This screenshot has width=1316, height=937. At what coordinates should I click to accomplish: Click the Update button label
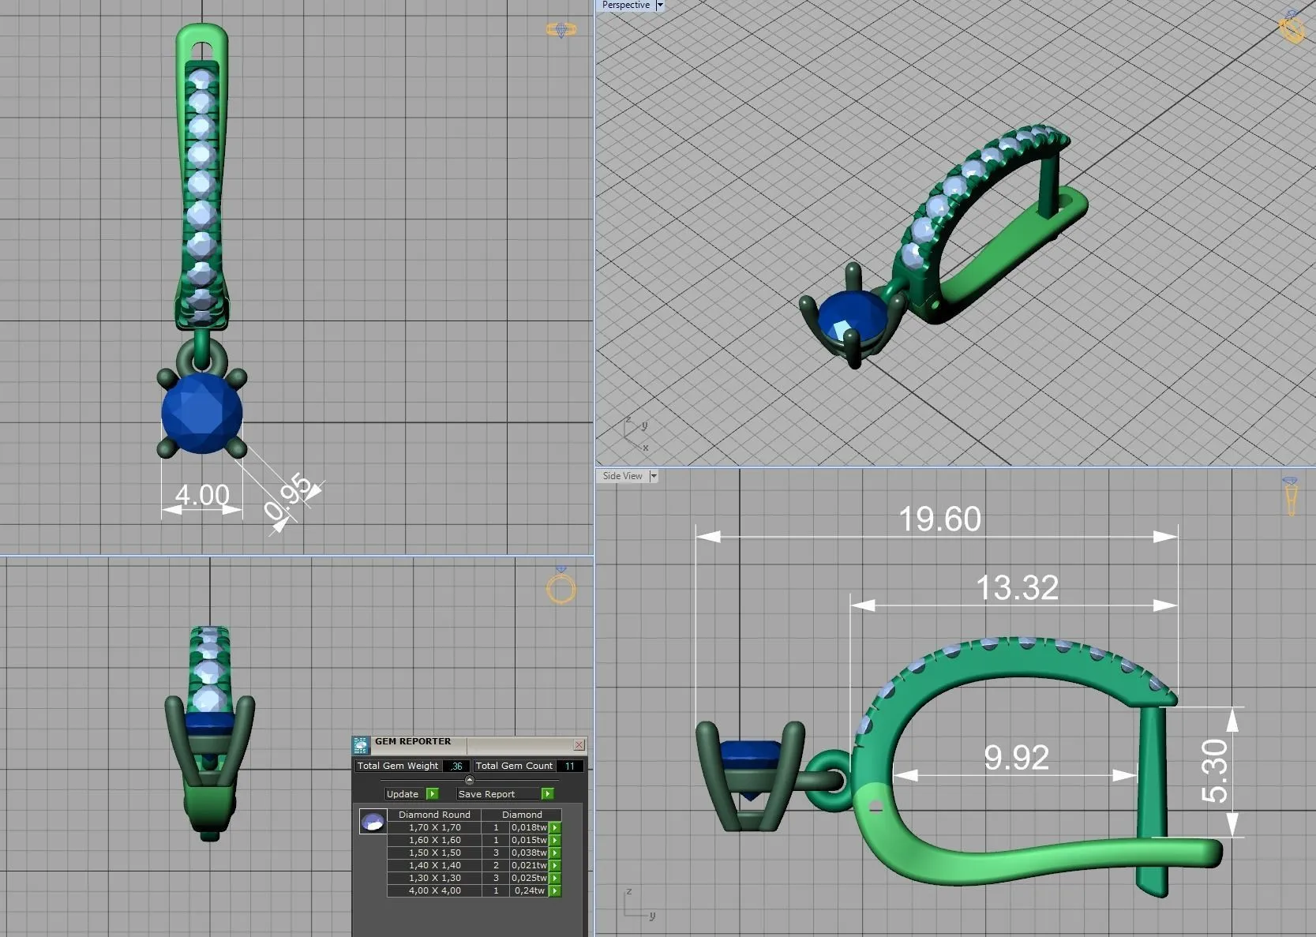[403, 794]
